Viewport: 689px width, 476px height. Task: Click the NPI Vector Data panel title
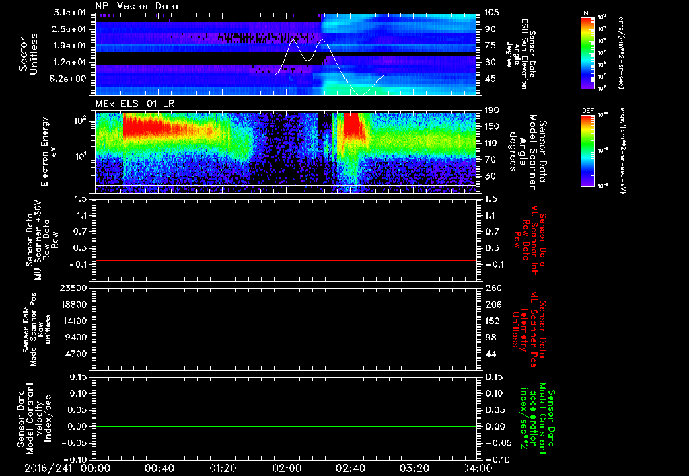coord(137,6)
